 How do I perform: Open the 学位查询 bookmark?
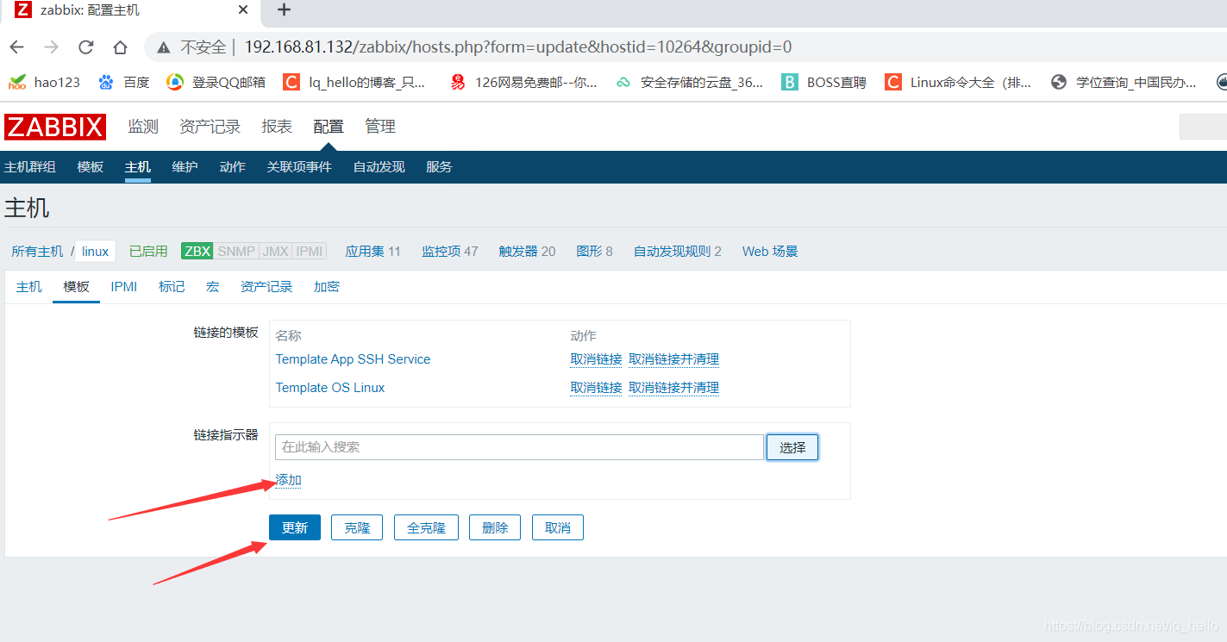[1124, 82]
